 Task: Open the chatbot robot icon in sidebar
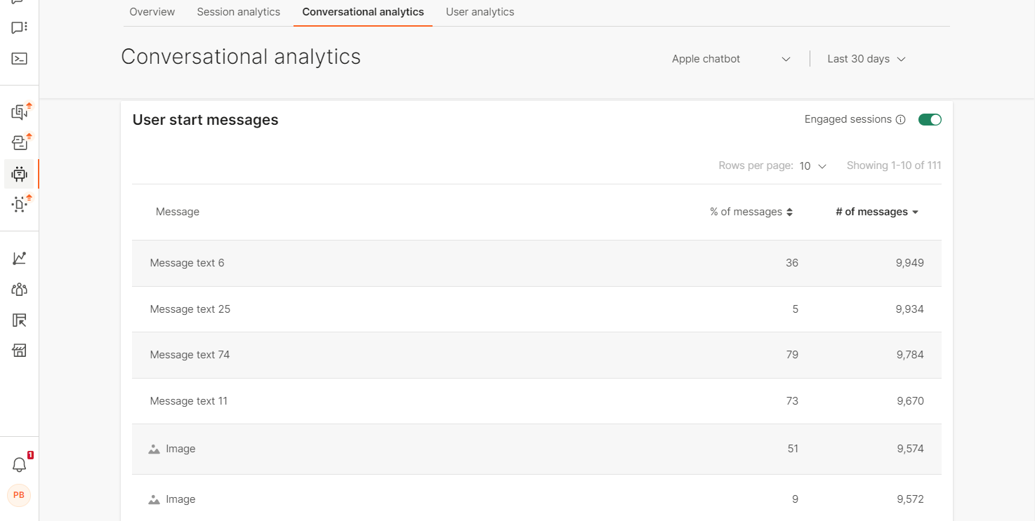(20, 174)
